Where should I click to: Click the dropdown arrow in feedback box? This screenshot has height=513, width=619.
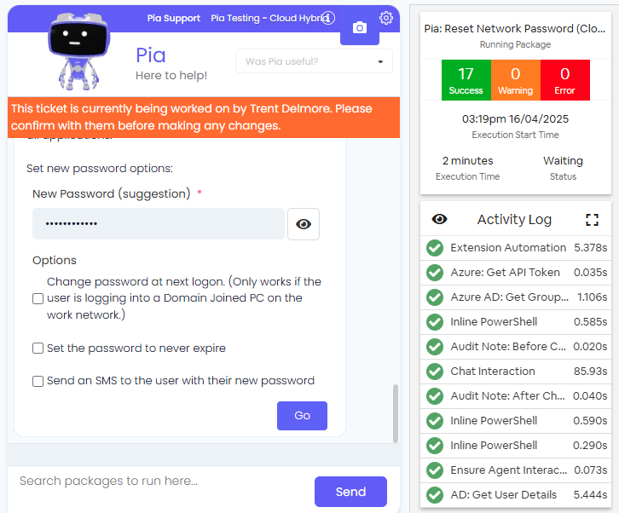click(380, 61)
